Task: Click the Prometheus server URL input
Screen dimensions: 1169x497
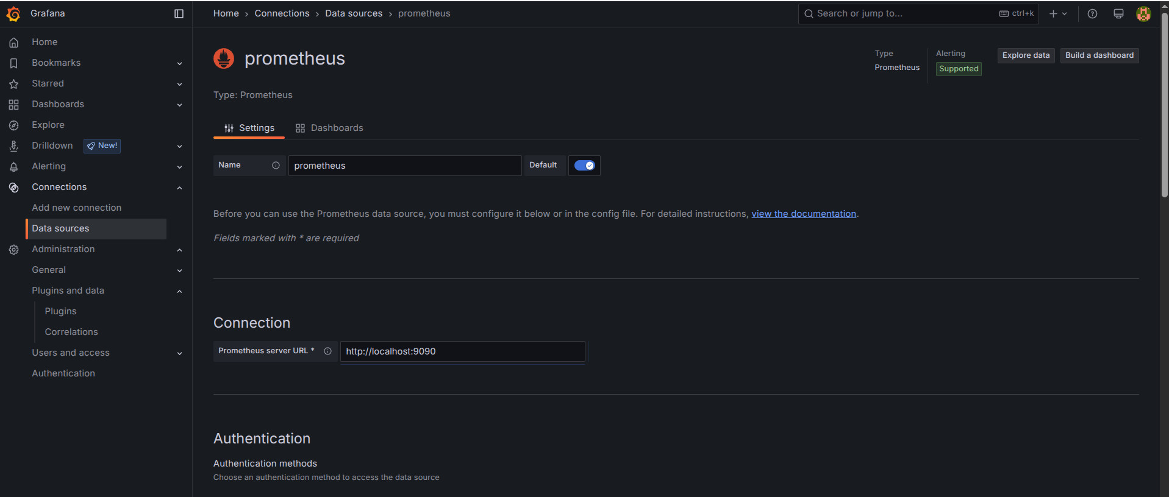Action: click(x=462, y=351)
